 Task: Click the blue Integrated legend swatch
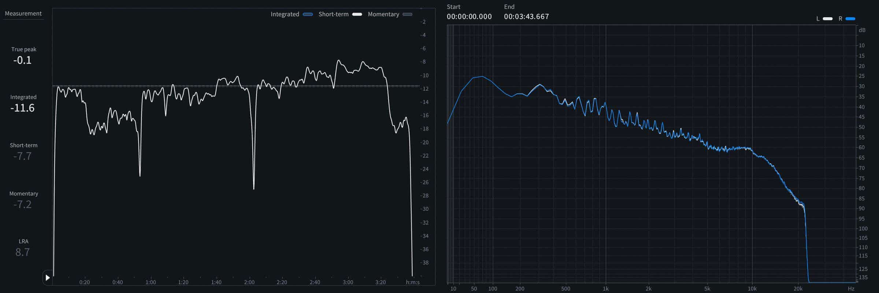(308, 14)
